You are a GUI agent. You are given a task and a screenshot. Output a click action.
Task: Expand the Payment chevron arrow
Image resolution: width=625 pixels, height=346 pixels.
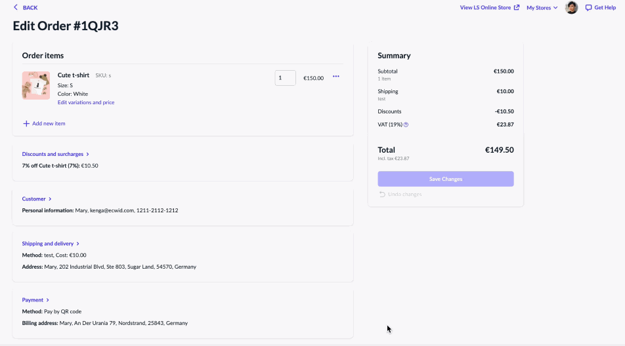point(47,300)
